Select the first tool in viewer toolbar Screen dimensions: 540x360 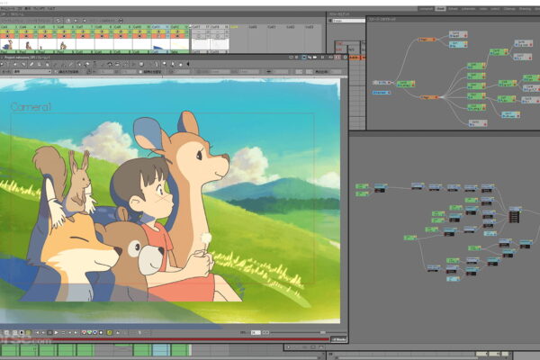[2, 64]
